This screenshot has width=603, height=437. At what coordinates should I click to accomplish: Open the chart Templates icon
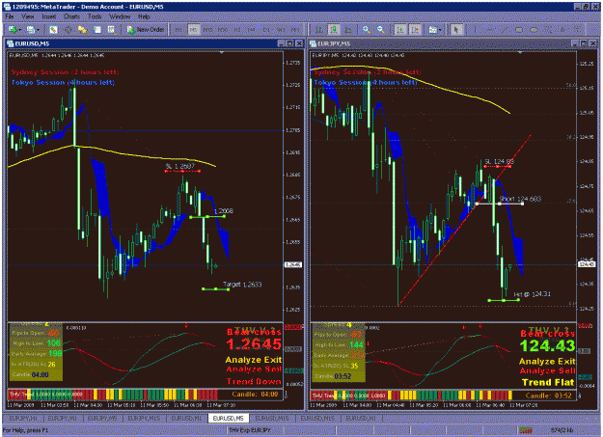(x=432, y=30)
